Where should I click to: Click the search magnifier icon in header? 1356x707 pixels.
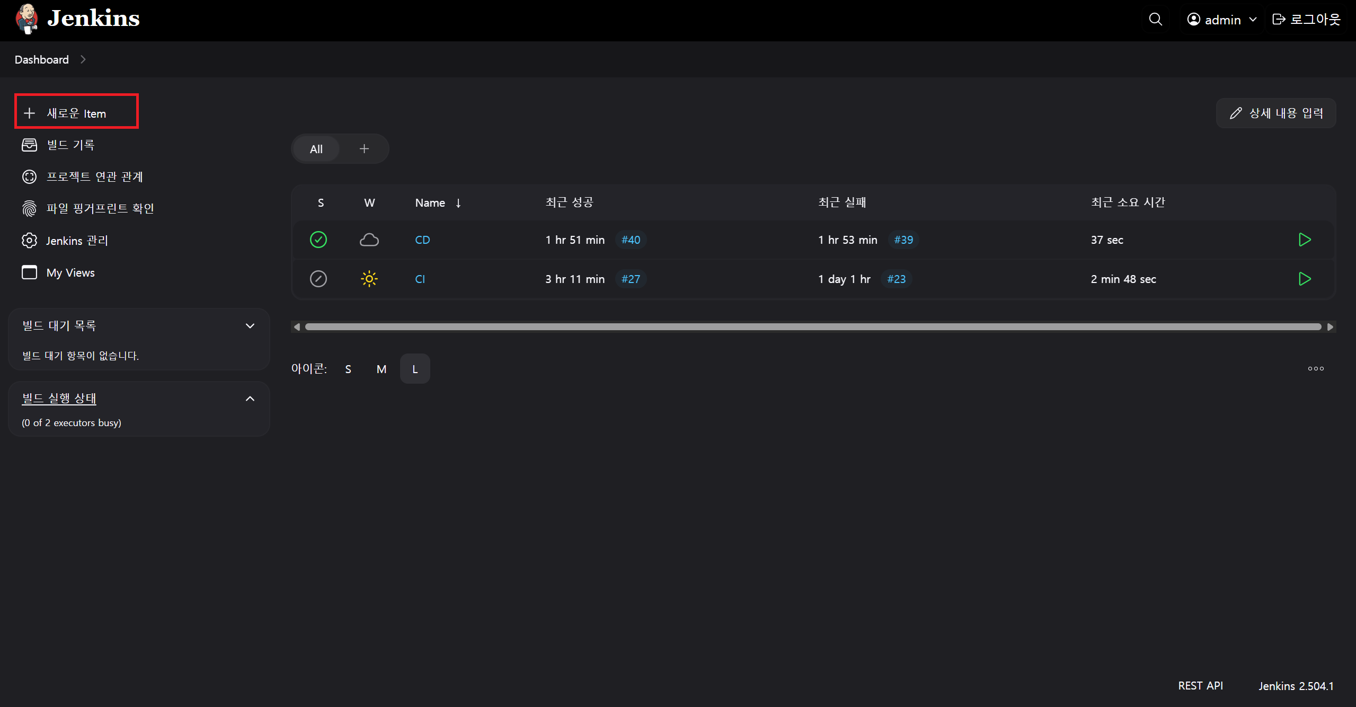[1155, 20]
